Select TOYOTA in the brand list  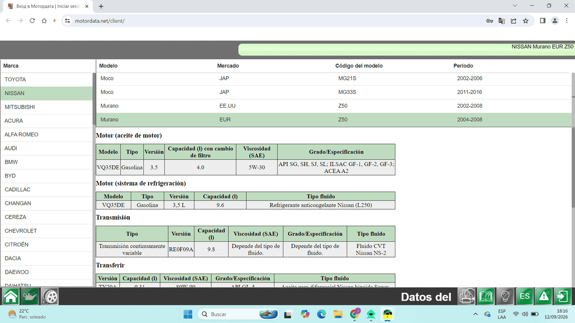pyautogui.click(x=46, y=79)
